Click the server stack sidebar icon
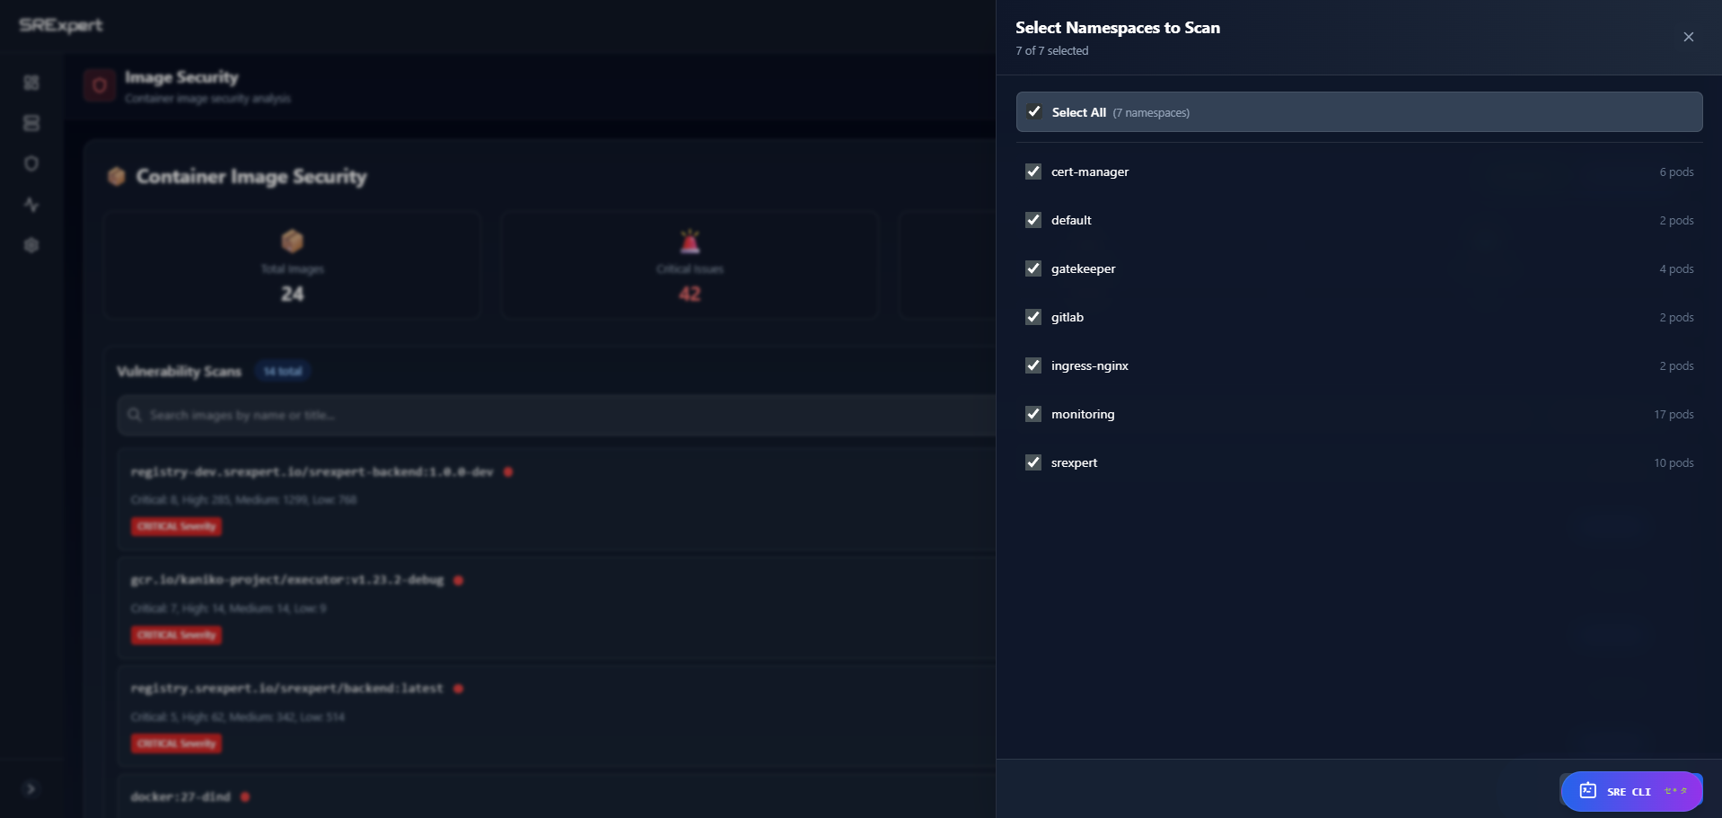The image size is (1722, 818). tap(31, 123)
